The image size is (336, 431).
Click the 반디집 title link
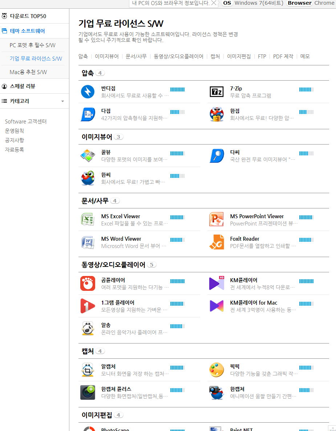pyautogui.click(x=108, y=89)
